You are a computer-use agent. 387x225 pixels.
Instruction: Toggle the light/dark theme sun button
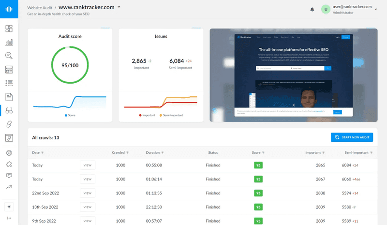pyautogui.click(x=9, y=206)
